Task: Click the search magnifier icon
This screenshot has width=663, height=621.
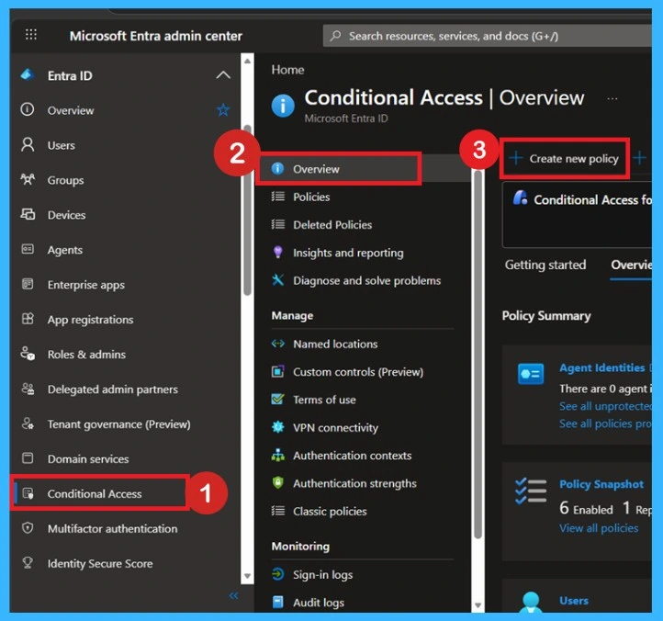Action: point(335,36)
